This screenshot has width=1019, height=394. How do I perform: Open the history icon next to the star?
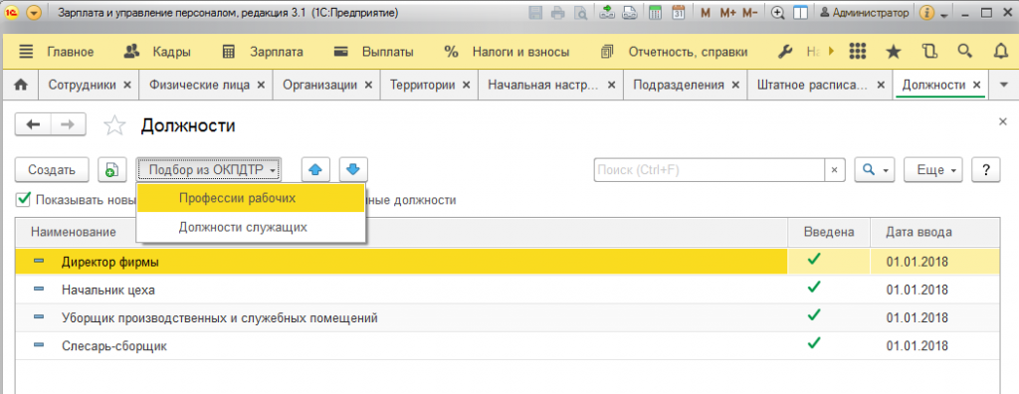(x=930, y=52)
